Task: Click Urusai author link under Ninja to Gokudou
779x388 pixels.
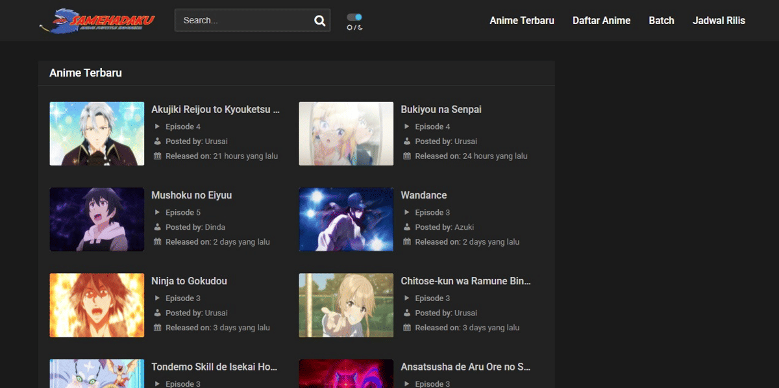Action: 216,313
